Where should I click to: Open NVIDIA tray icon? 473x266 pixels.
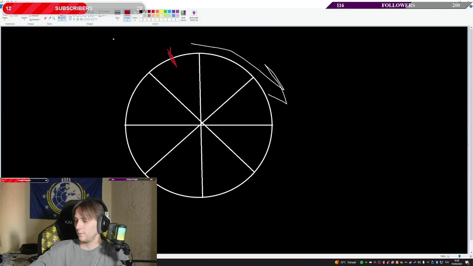tap(366, 262)
